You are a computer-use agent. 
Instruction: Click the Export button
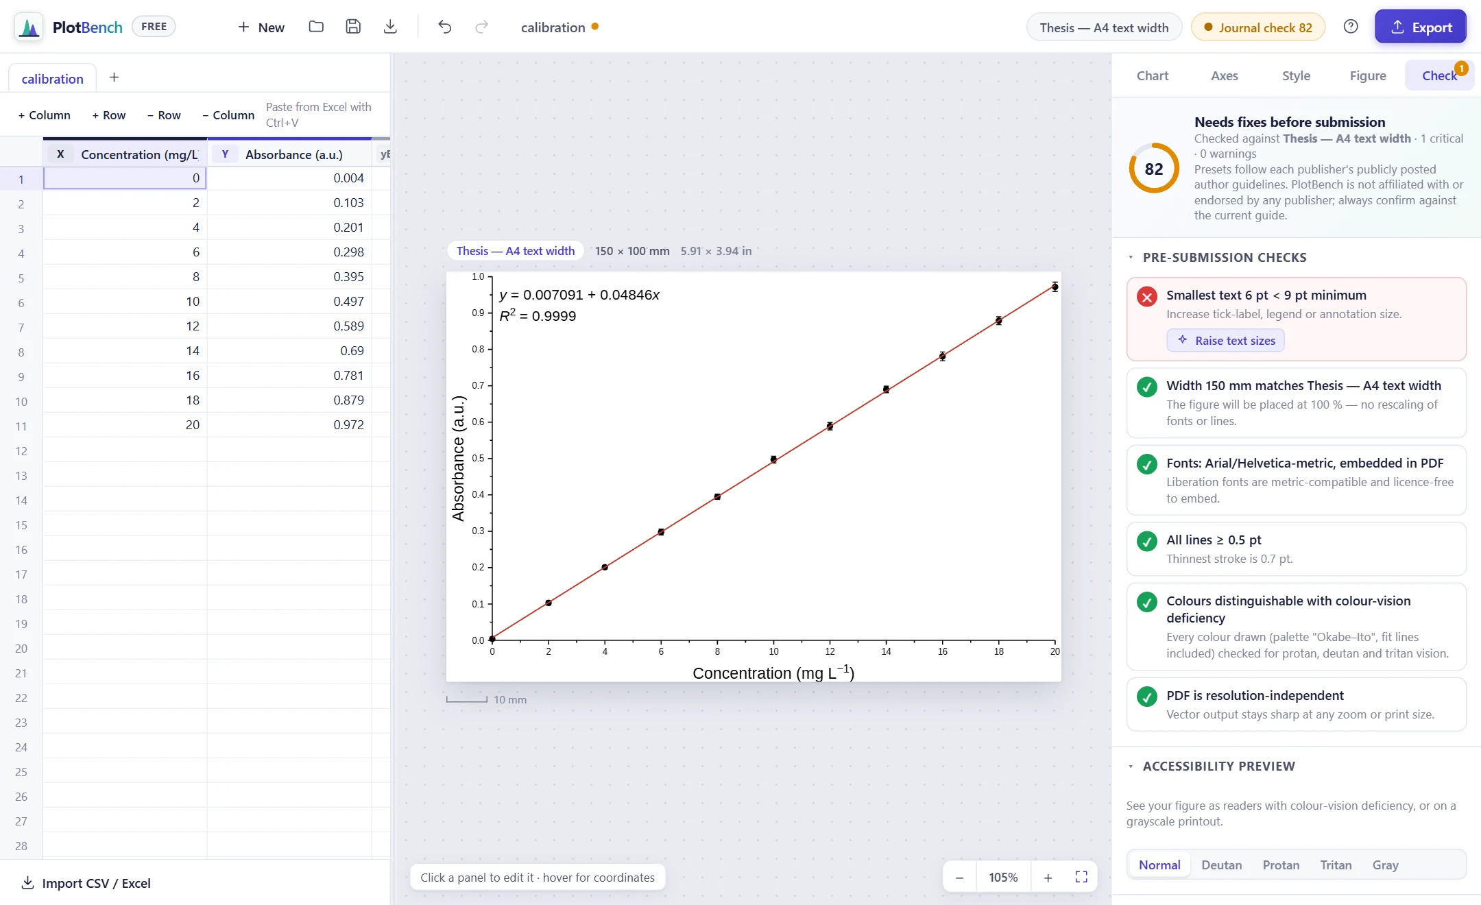[x=1421, y=27]
